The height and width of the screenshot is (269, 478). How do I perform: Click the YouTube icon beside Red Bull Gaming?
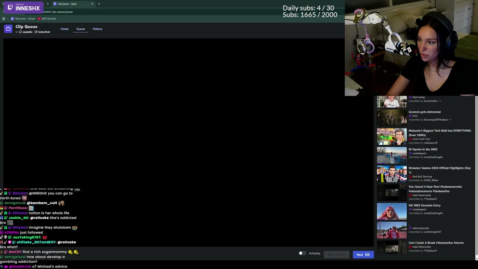(x=410, y=176)
